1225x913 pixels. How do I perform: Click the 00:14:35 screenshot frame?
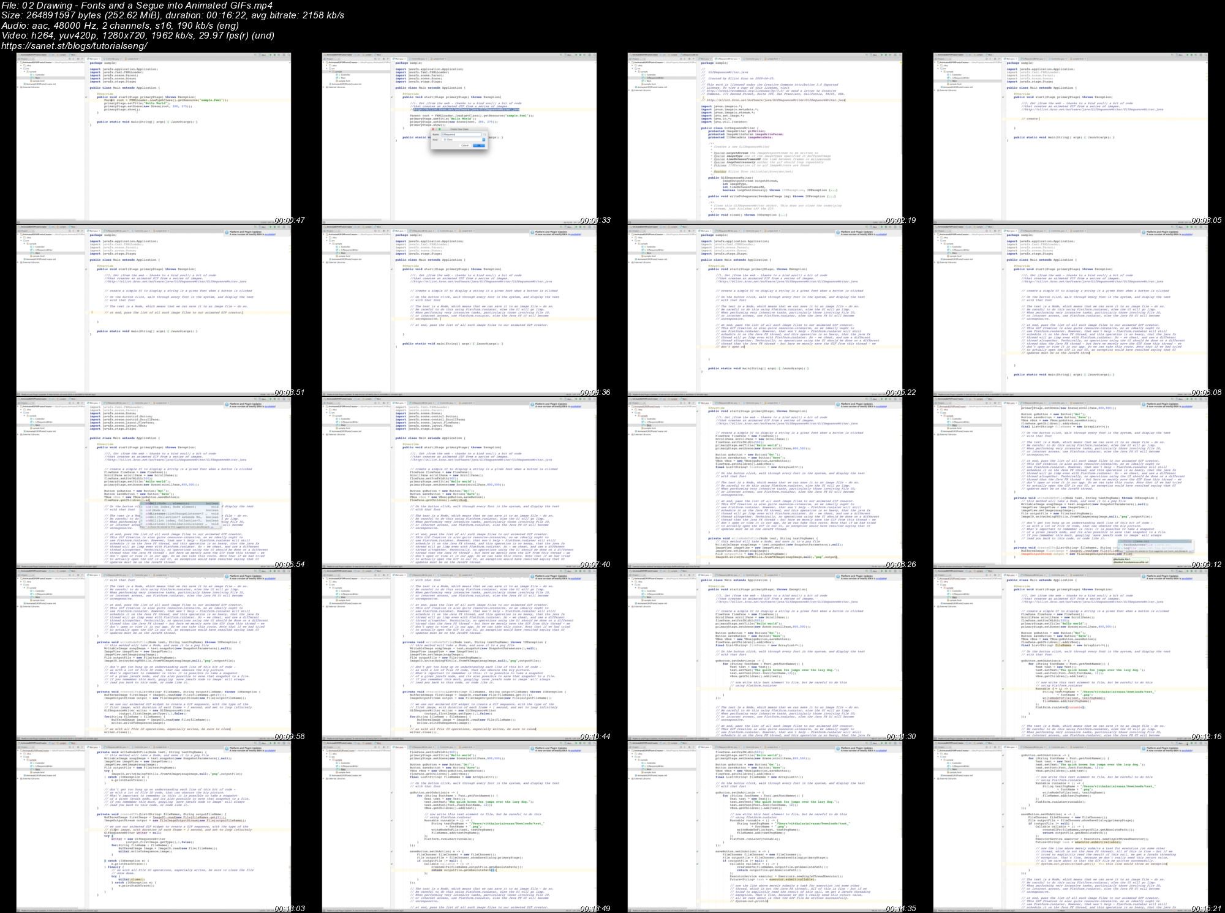click(x=766, y=827)
